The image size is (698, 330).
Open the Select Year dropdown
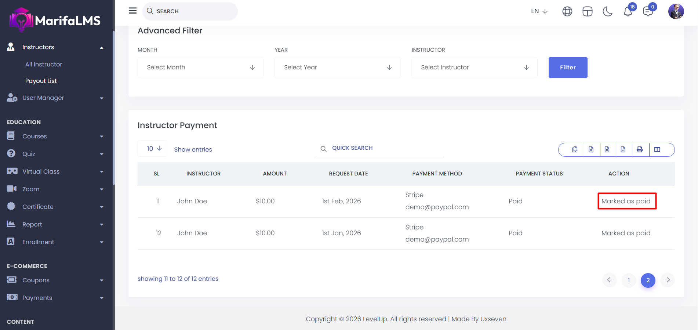point(337,68)
